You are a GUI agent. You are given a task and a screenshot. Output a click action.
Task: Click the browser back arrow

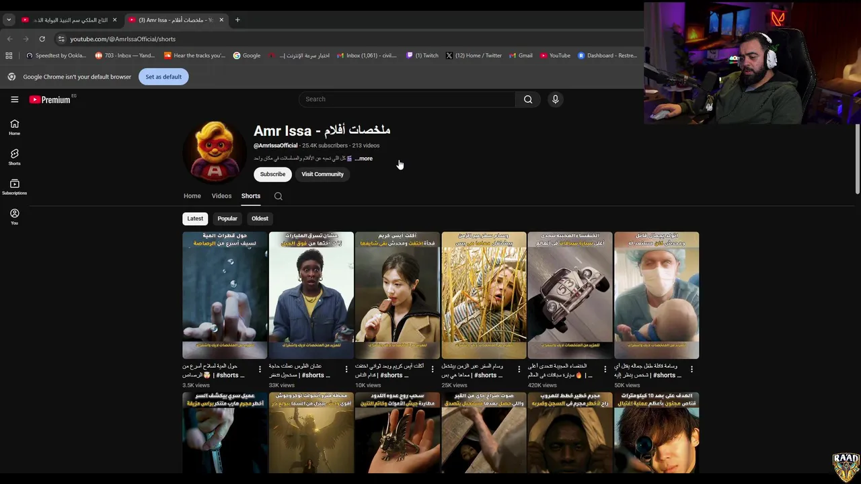point(9,39)
